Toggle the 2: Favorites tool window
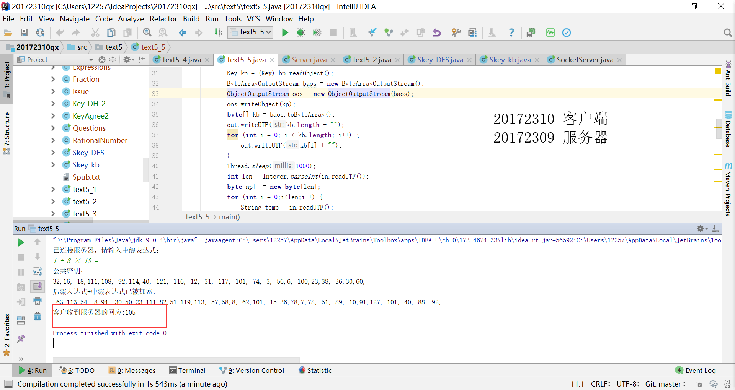The height and width of the screenshot is (390, 735). pyautogui.click(x=7, y=335)
